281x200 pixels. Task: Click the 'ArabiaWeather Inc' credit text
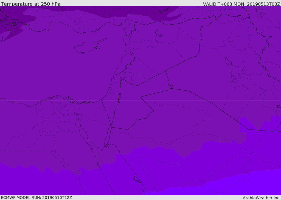tap(262, 198)
